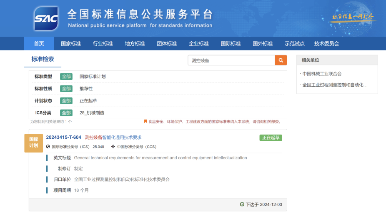The height and width of the screenshot is (215, 386).
Task: Open the 中国机械工业联合会 related unit link
Action: click(322, 74)
